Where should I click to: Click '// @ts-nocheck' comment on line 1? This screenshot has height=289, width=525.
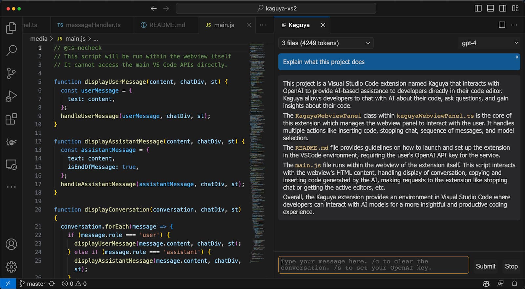[78, 48]
